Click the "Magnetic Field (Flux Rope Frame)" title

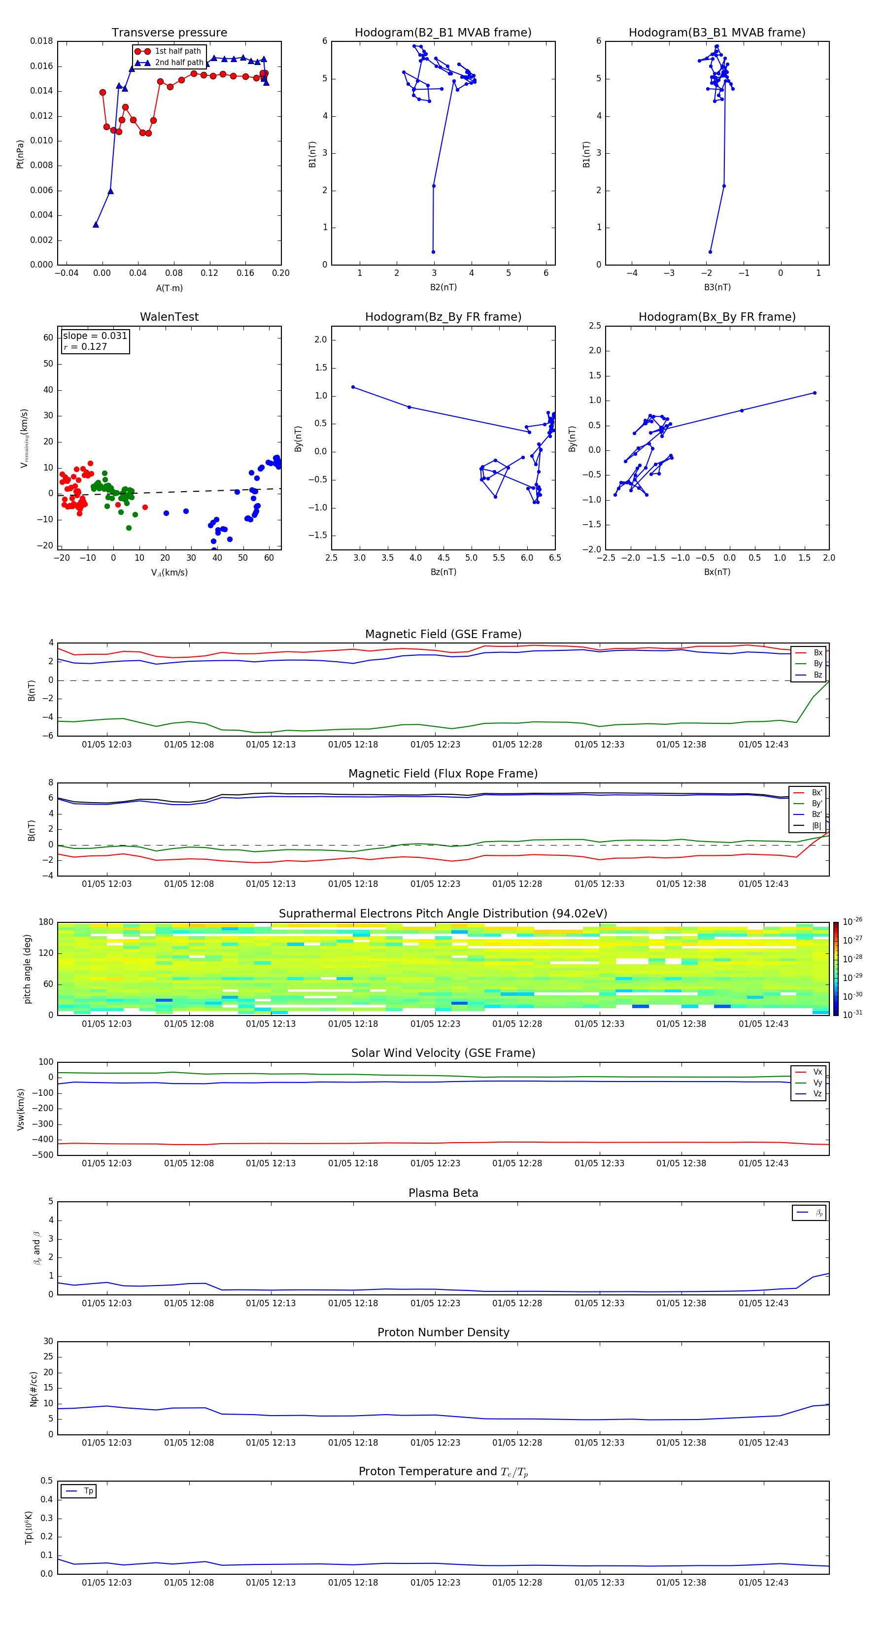(443, 774)
